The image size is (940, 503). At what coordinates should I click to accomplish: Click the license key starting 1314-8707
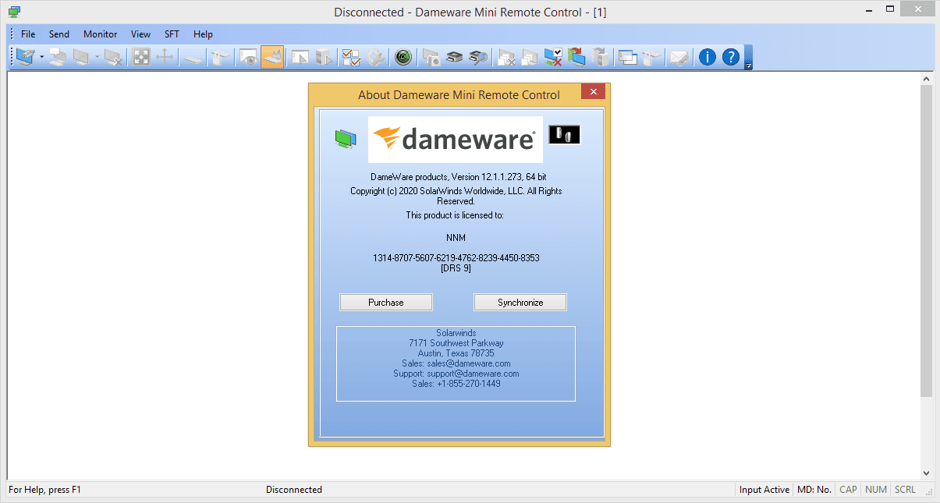pyautogui.click(x=456, y=258)
